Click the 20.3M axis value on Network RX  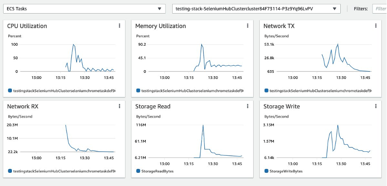(x=13, y=125)
